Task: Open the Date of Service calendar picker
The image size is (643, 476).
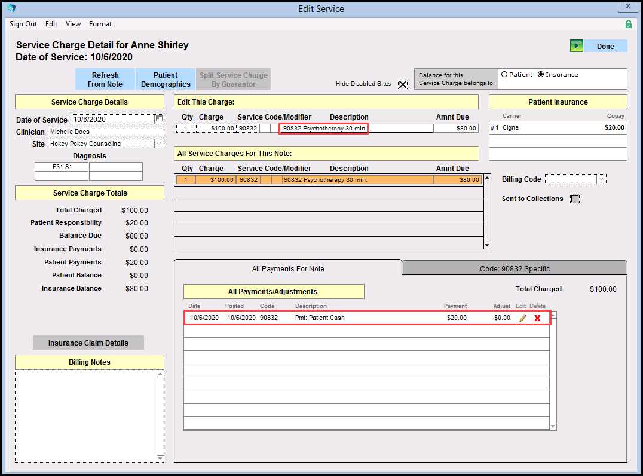Action: [159, 119]
